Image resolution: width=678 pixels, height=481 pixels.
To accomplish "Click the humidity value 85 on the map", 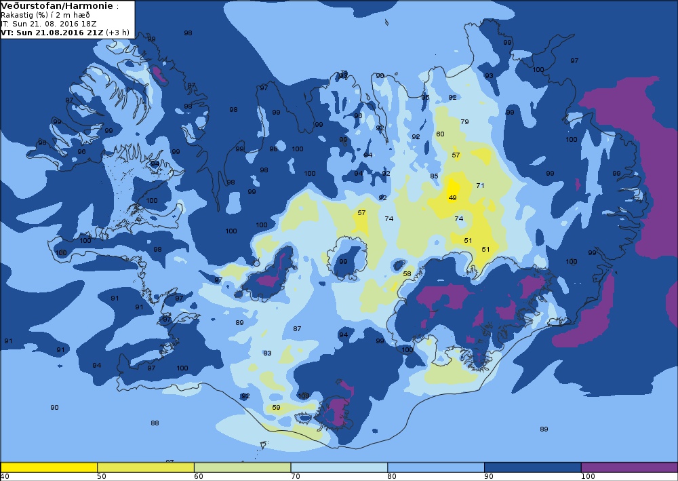I will click(434, 176).
